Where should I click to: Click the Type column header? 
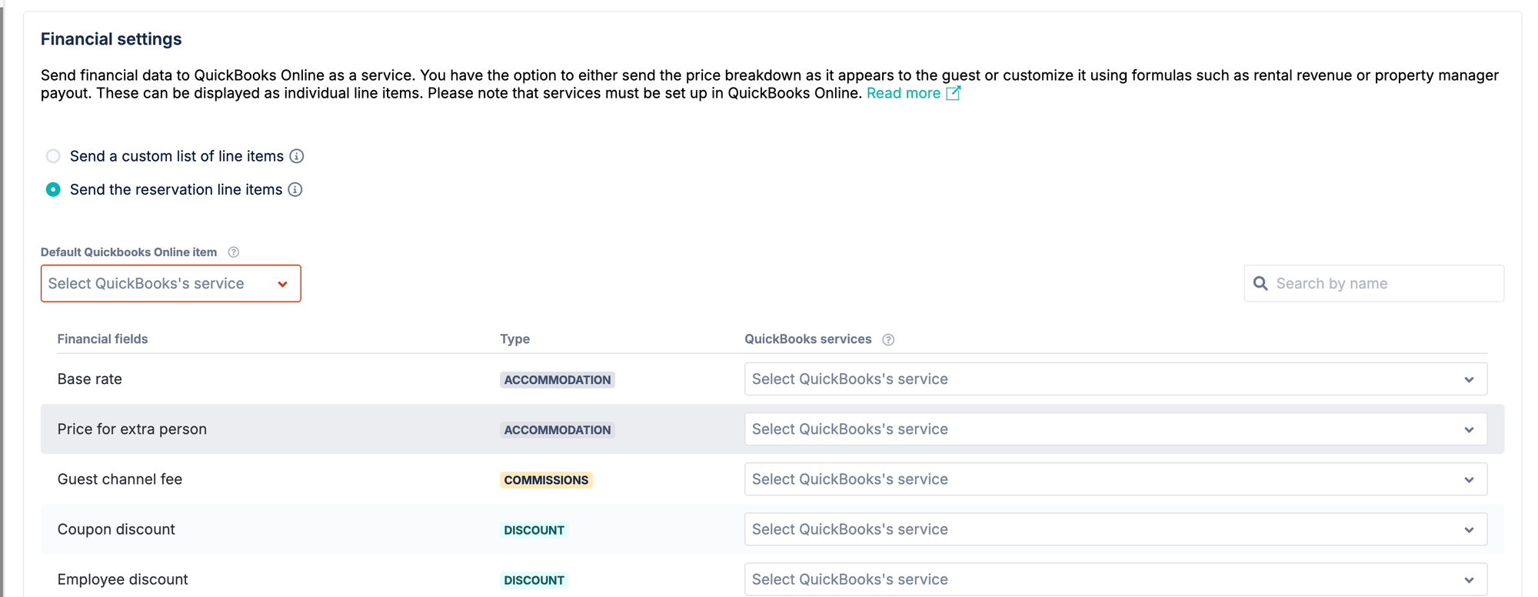[x=514, y=339]
